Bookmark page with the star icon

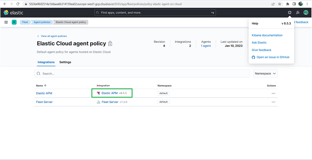coord(280,4)
